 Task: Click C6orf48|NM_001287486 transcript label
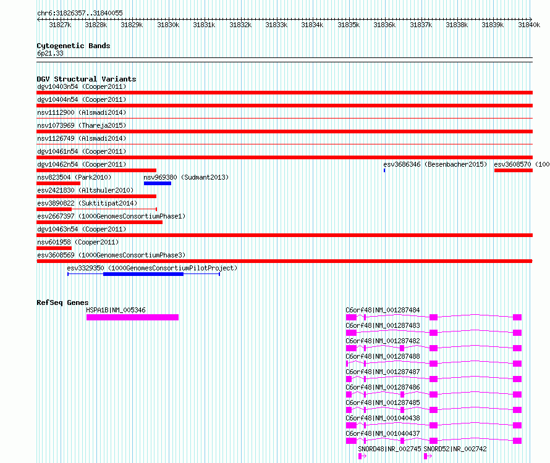pyautogui.click(x=383, y=387)
